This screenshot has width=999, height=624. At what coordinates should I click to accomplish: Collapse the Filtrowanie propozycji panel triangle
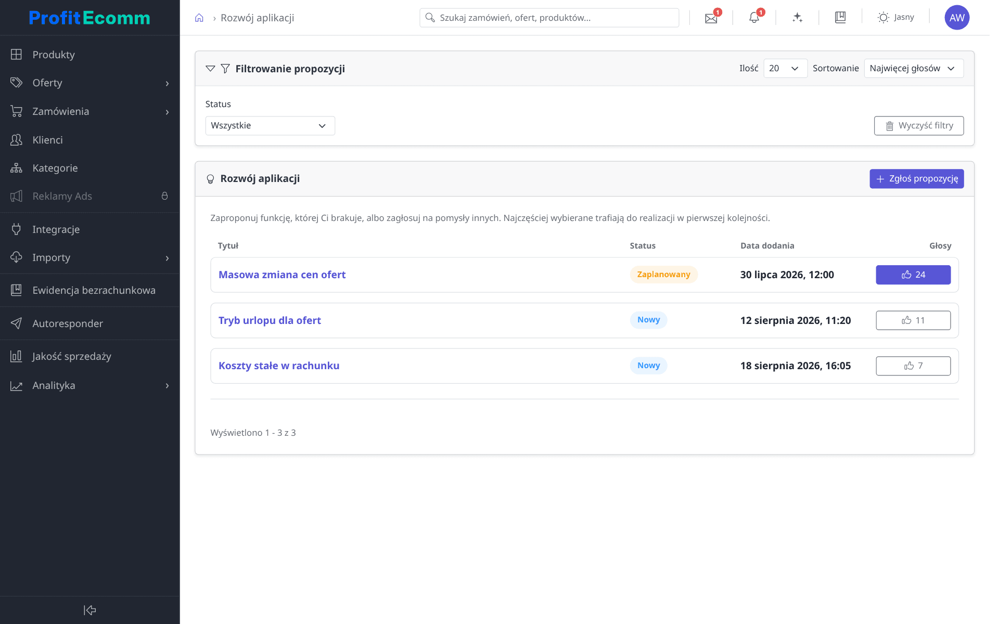[x=210, y=69]
